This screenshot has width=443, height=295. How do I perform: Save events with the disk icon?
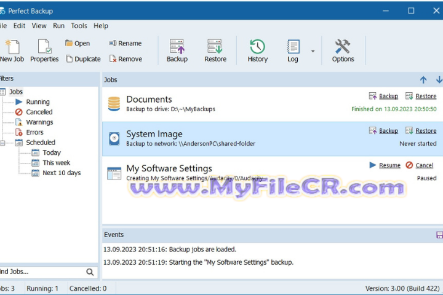click(439, 235)
